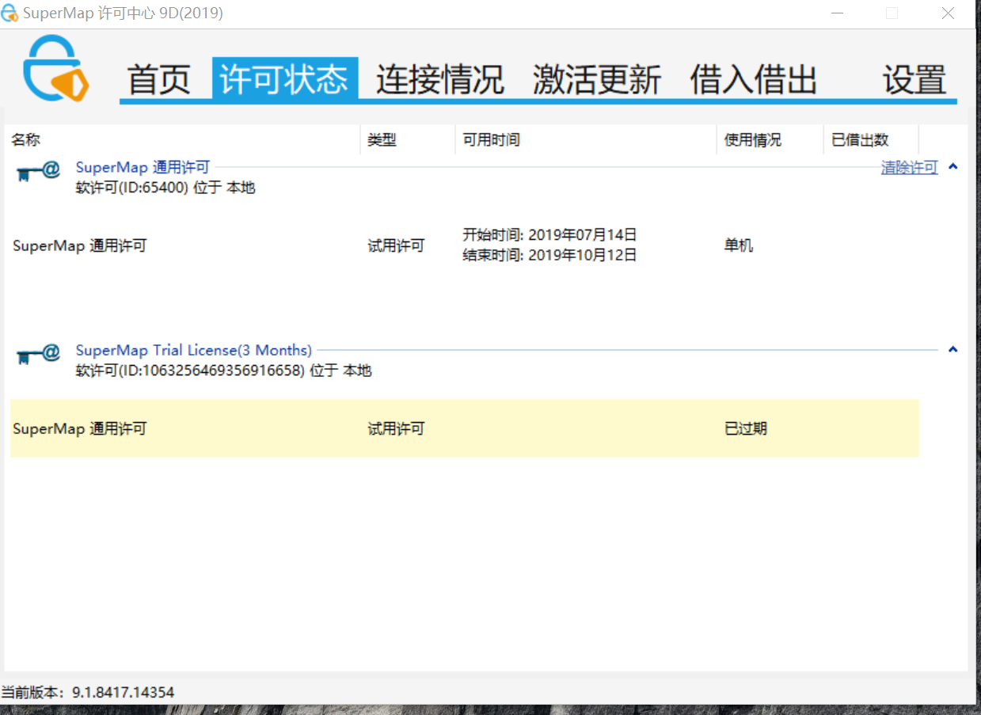Click 试用许可 in the 单机 row
Image resolution: width=981 pixels, height=715 pixels.
click(396, 245)
